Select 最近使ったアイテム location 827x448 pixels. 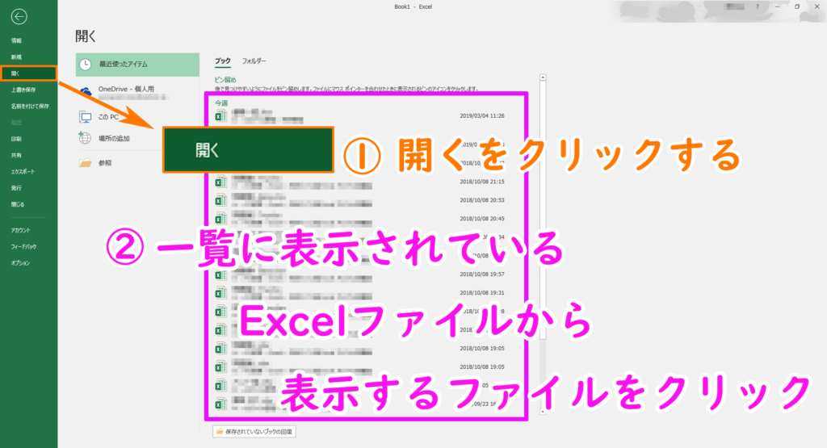tap(137, 65)
